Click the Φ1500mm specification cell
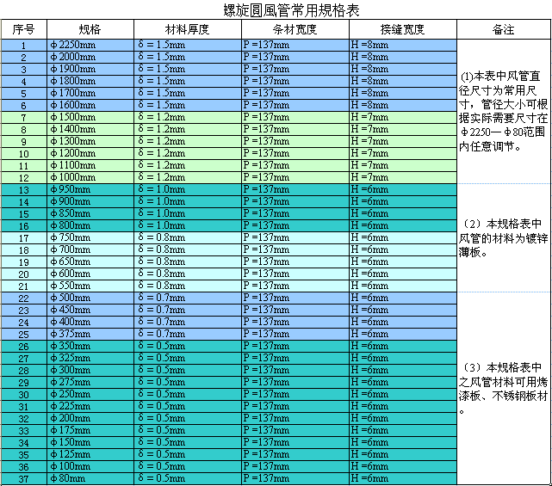The height and width of the screenshot is (486, 552). tap(90, 117)
